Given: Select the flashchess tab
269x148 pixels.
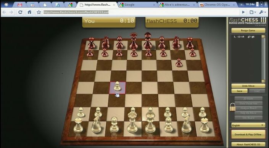Looking at the screenshot, I should (x=97, y=5).
